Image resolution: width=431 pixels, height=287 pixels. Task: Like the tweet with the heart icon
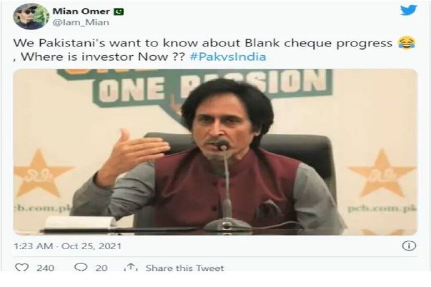tap(21, 268)
